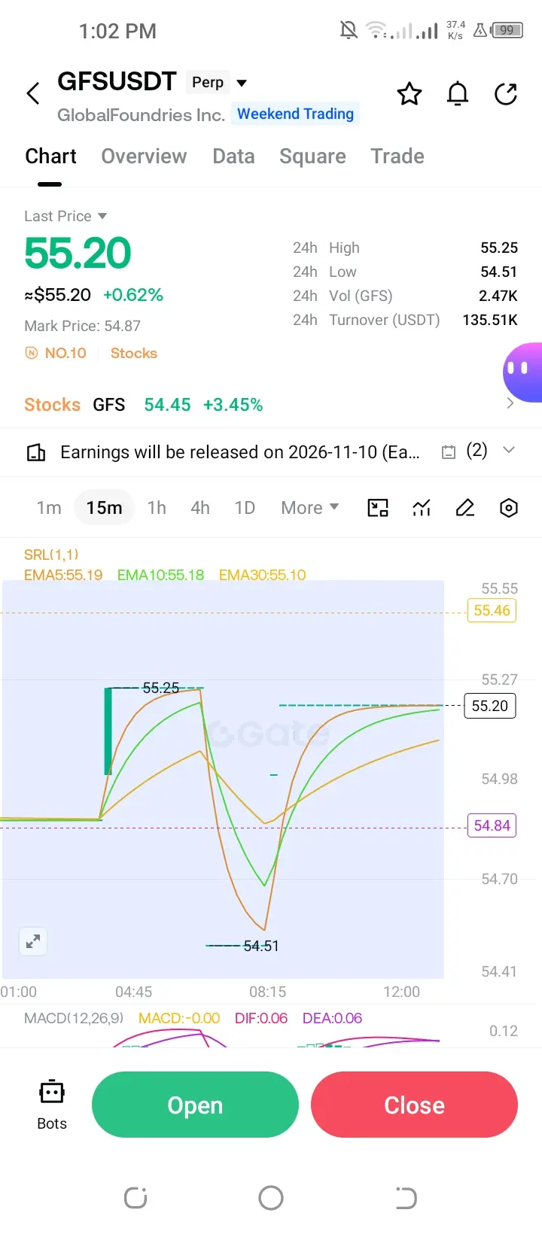Image resolution: width=542 pixels, height=1234 pixels.
Task: Open picture-in-picture chart icon
Action: (378, 508)
